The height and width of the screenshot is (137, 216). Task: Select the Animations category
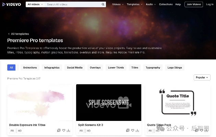(30, 67)
